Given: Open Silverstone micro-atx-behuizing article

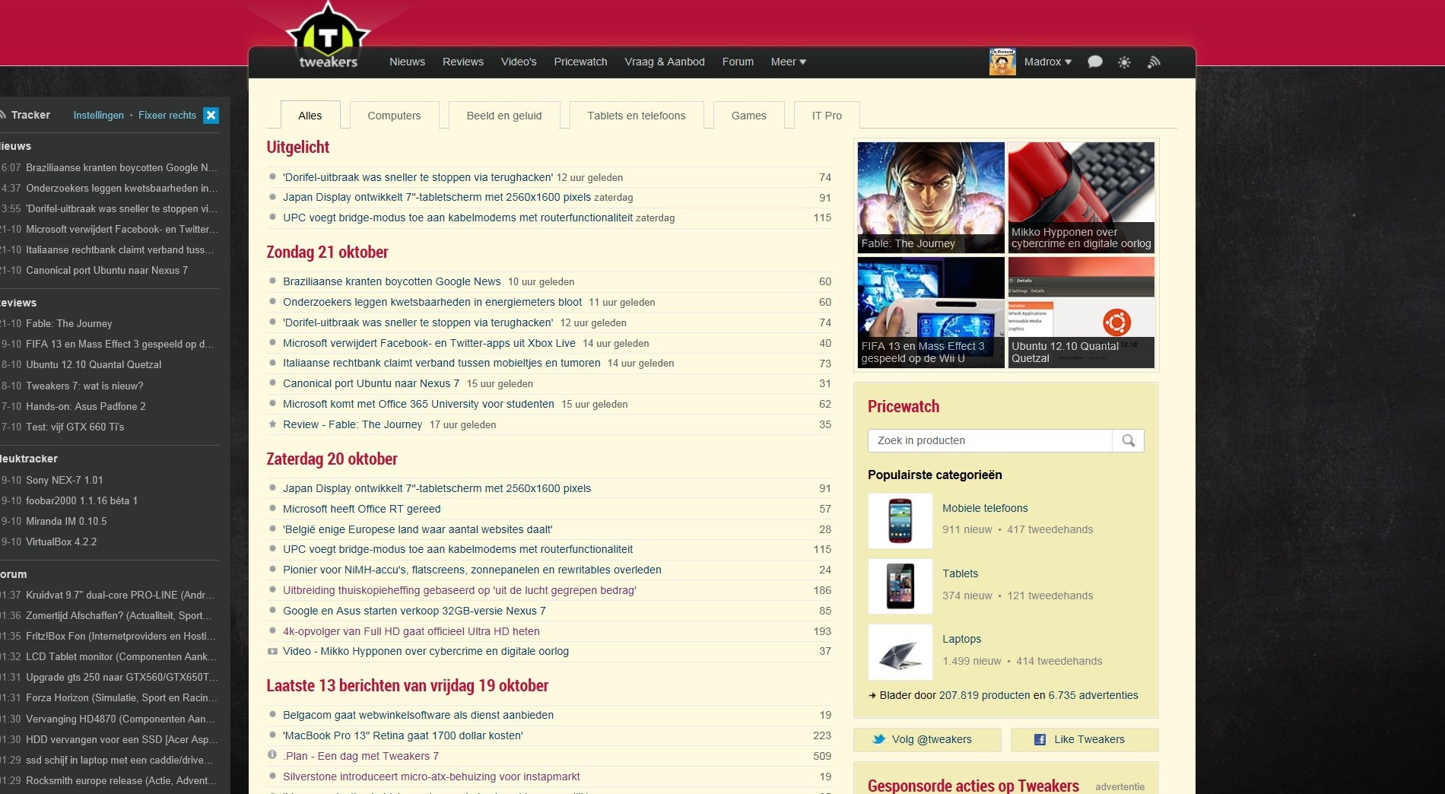Looking at the screenshot, I should click(431, 777).
